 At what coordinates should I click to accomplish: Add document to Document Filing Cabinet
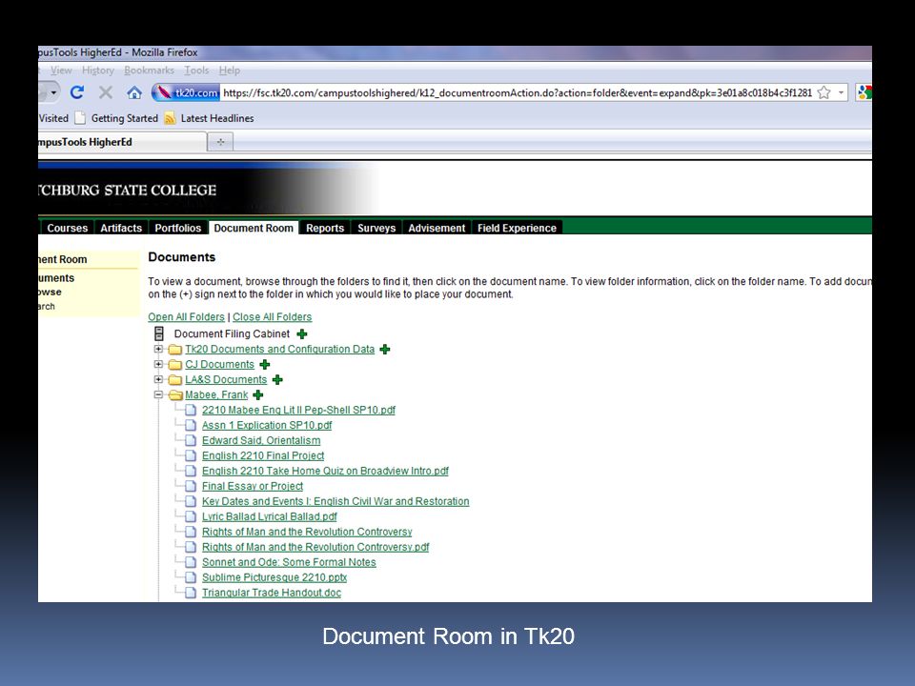click(302, 334)
